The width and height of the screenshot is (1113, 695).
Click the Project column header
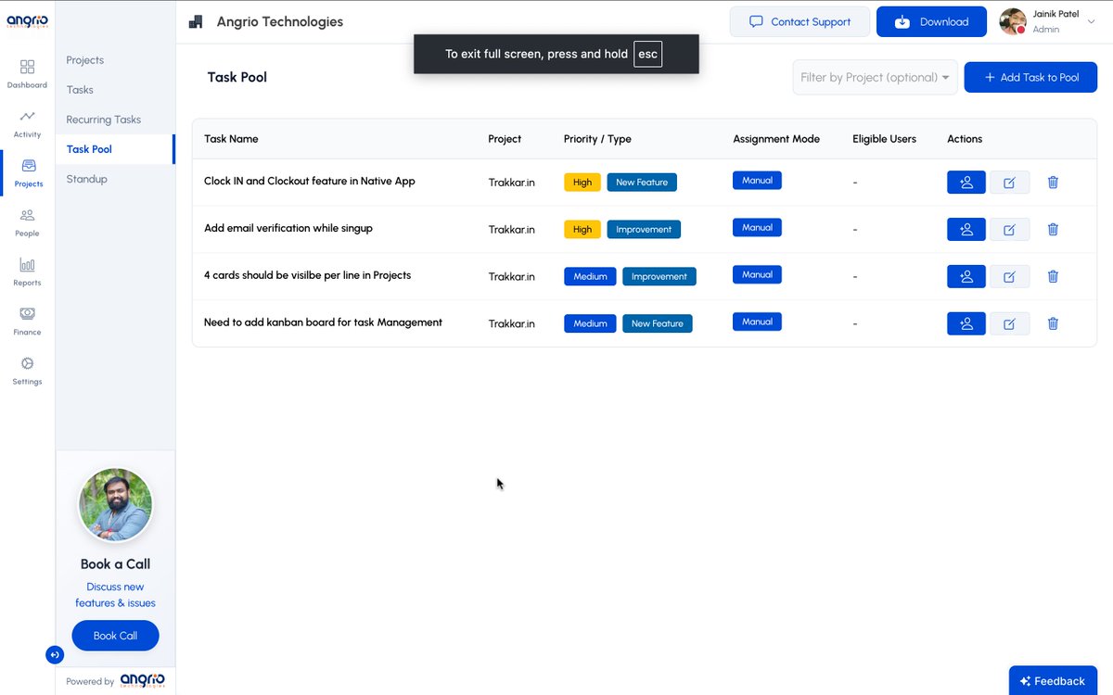click(x=505, y=139)
